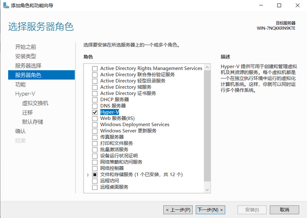Screen dimensions: 307x218
Task: Check the 网络策略和访问服务 checkbox
Action: click(x=95, y=162)
